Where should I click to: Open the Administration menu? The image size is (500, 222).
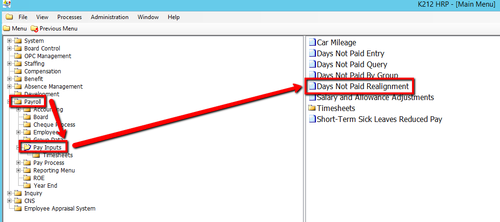click(x=109, y=17)
